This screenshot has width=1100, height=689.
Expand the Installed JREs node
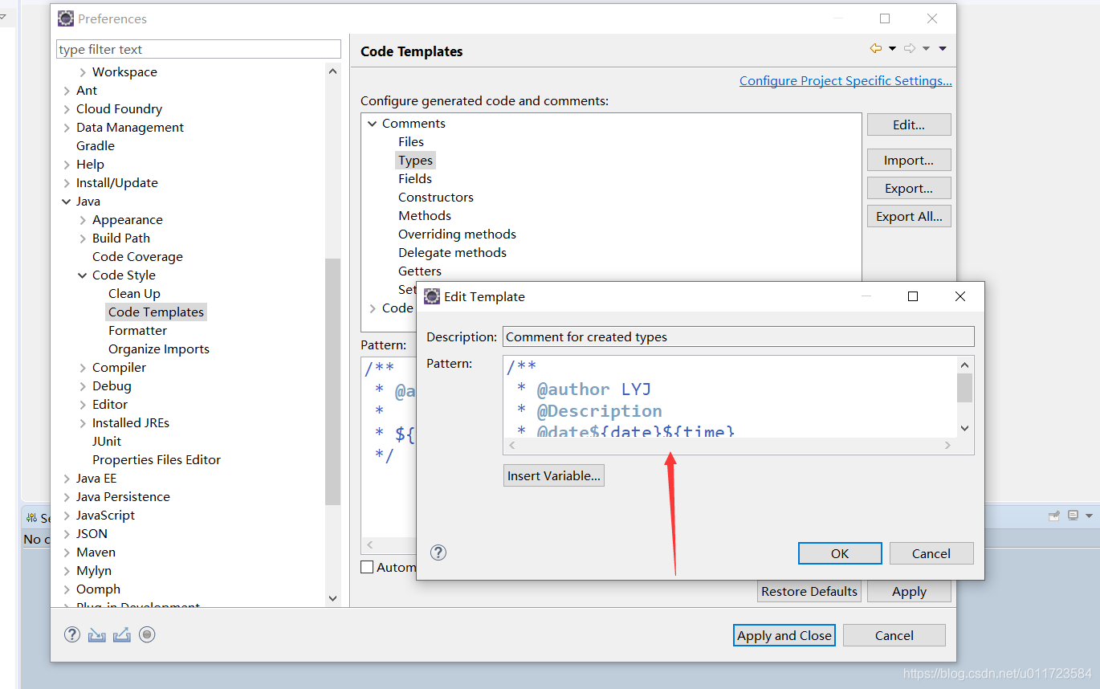[x=83, y=423]
